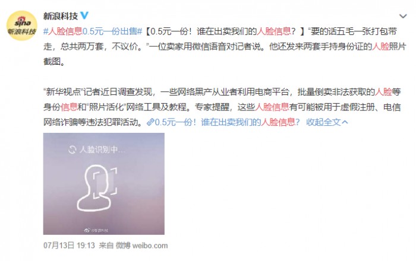Open the Sina Tech profile avatar
The height and width of the screenshot is (261, 416).
tap(21, 26)
